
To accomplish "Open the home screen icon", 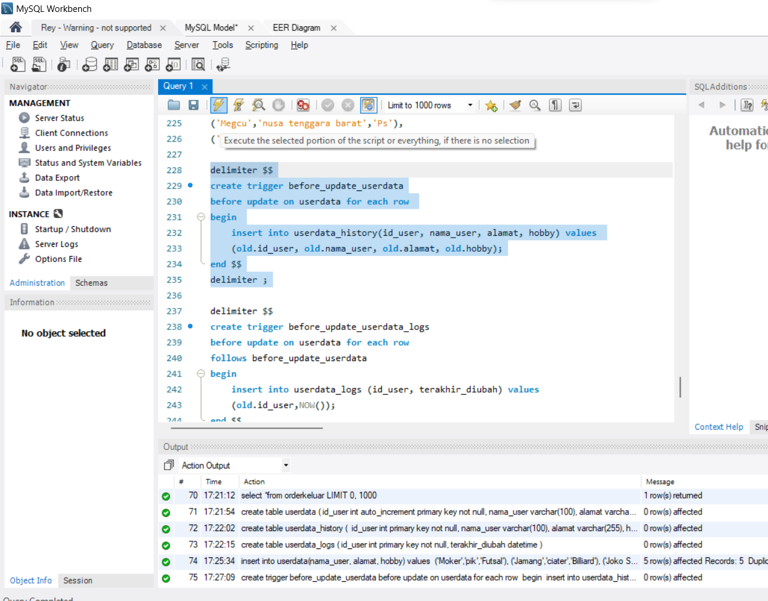I will click(16, 27).
